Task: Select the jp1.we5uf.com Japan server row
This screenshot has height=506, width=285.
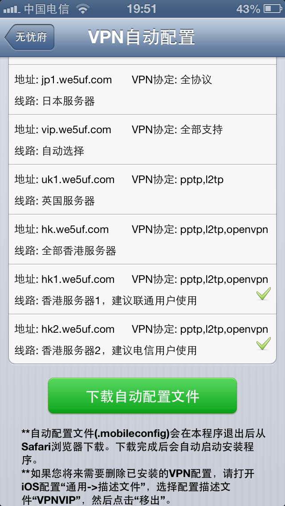Action: pyautogui.click(x=142, y=90)
